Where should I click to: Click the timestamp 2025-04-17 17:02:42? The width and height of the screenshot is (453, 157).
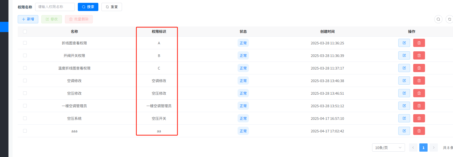[x=327, y=131]
